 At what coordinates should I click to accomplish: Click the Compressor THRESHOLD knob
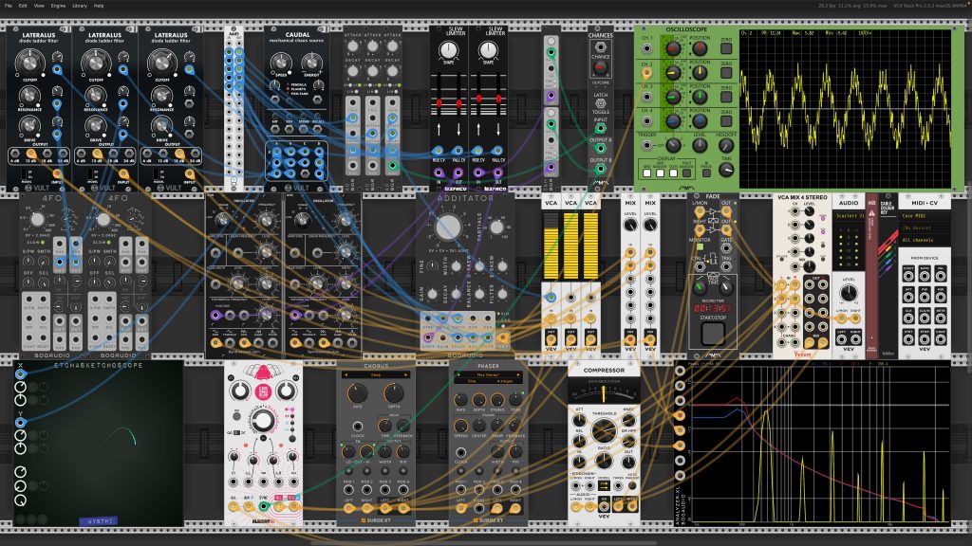[x=603, y=429]
